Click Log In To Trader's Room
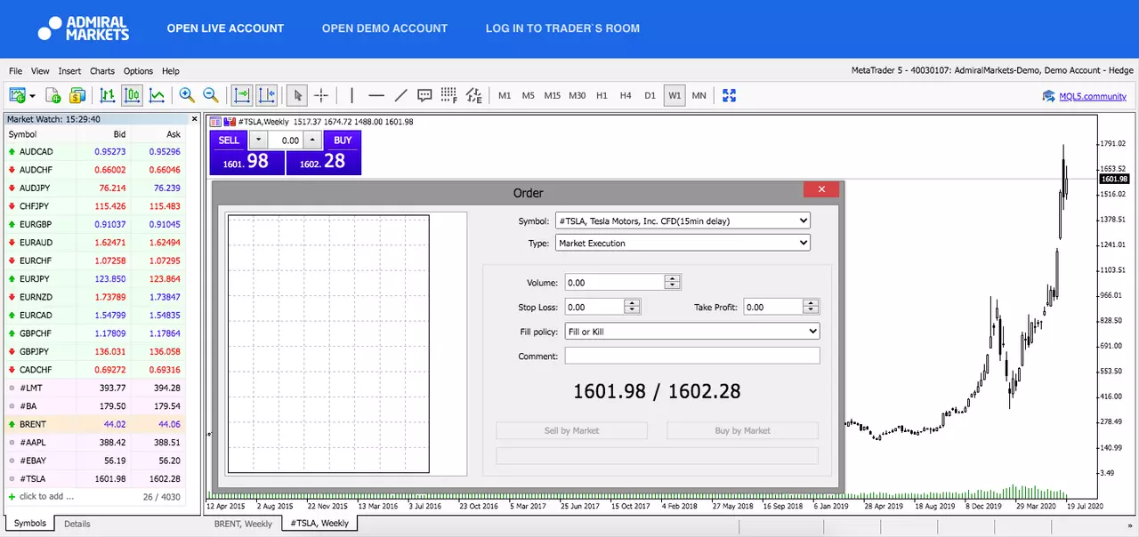Screen dimensions: 1139x537 (562, 28)
